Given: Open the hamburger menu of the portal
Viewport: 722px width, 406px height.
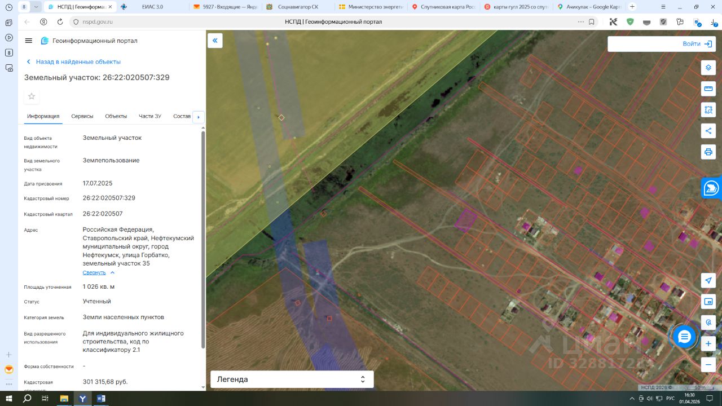Looking at the screenshot, I should tap(29, 41).
